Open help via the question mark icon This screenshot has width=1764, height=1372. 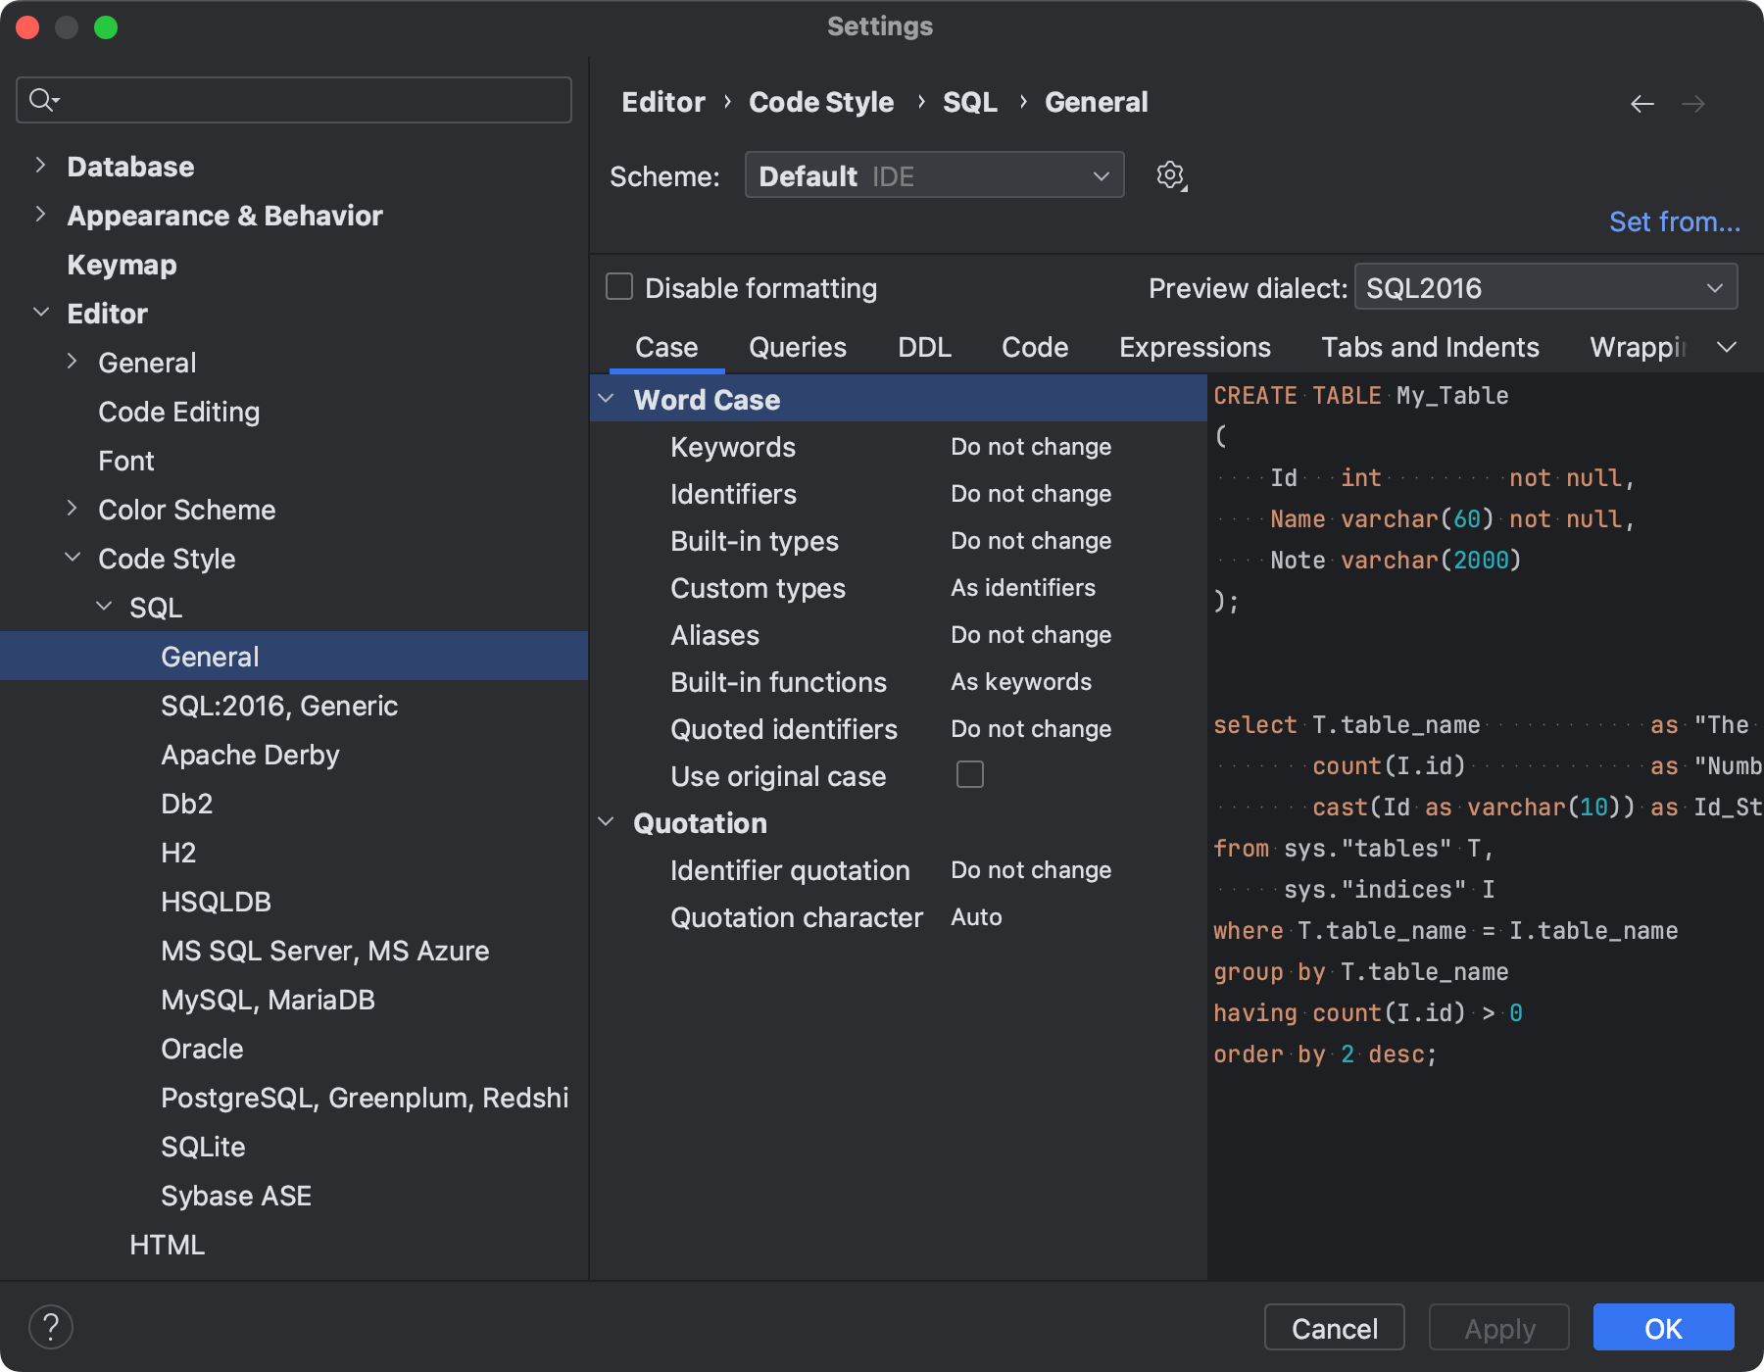point(52,1326)
